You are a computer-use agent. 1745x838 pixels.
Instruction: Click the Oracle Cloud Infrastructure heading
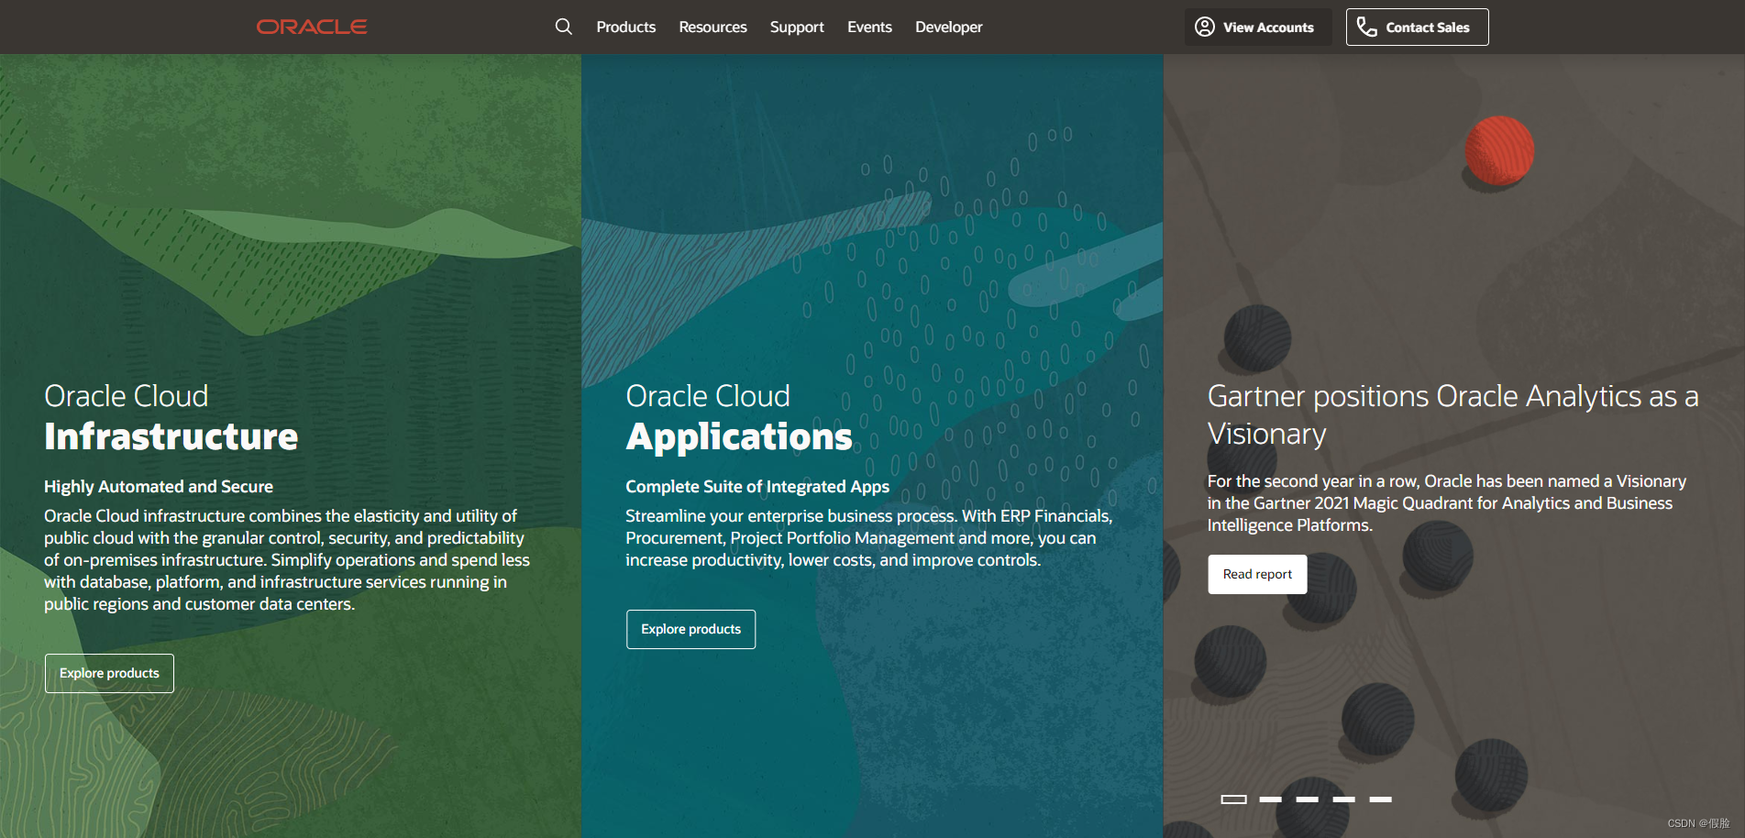tap(171, 417)
